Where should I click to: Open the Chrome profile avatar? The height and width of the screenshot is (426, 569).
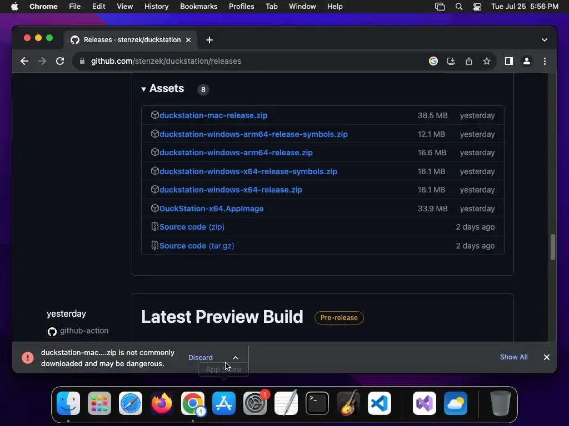tap(527, 61)
